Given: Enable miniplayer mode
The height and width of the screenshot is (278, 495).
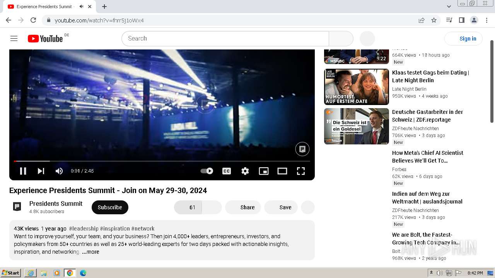Looking at the screenshot, I should (x=264, y=171).
